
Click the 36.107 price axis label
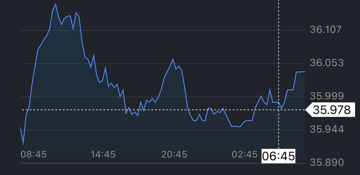[326, 30]
